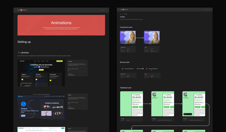The height and width of the screenshot is (132, 226).
Task: Click the Swiper blue circular logo
Action: point(23,104)
